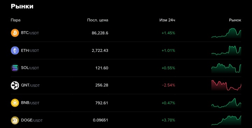The height and width of the screenshot is (128, 252).
Task: Open the BTC/USDT pair
Action: coord(30,33)
